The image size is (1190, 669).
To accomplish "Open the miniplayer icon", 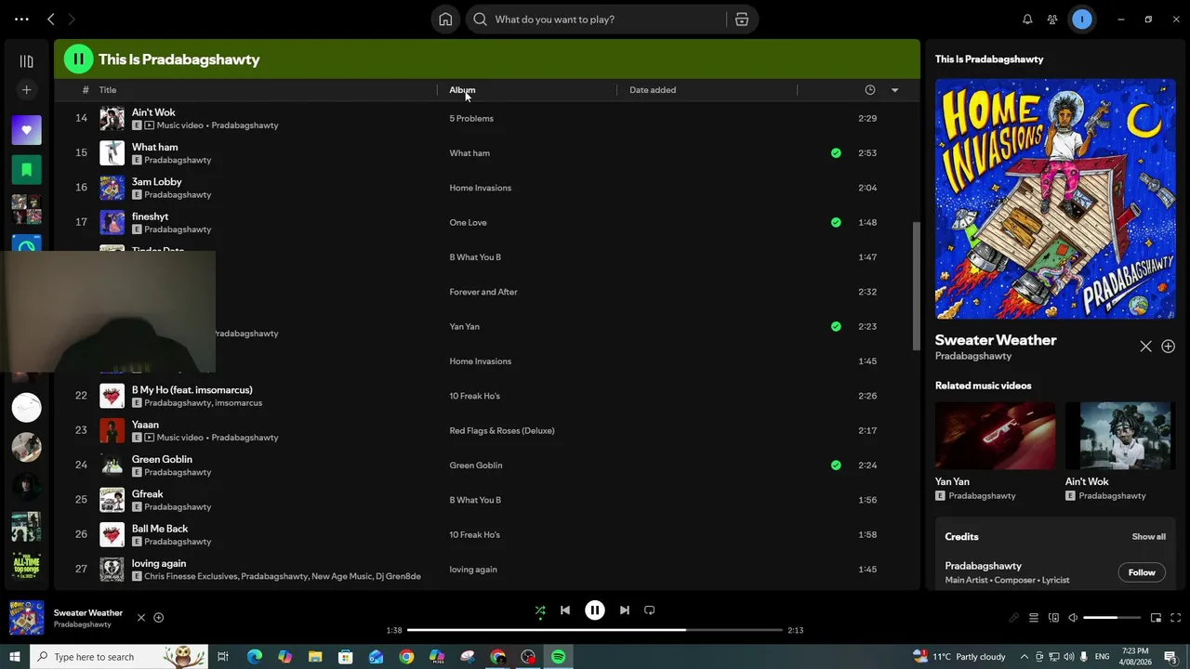I will 1156,618.
